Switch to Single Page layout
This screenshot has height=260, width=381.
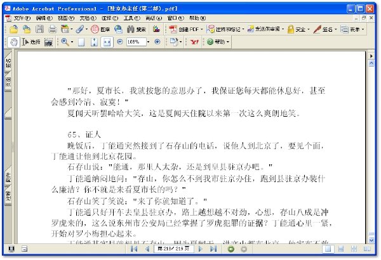[328, 249]
